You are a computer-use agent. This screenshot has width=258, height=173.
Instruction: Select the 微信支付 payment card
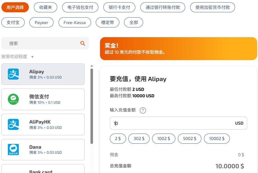point(43,99)
